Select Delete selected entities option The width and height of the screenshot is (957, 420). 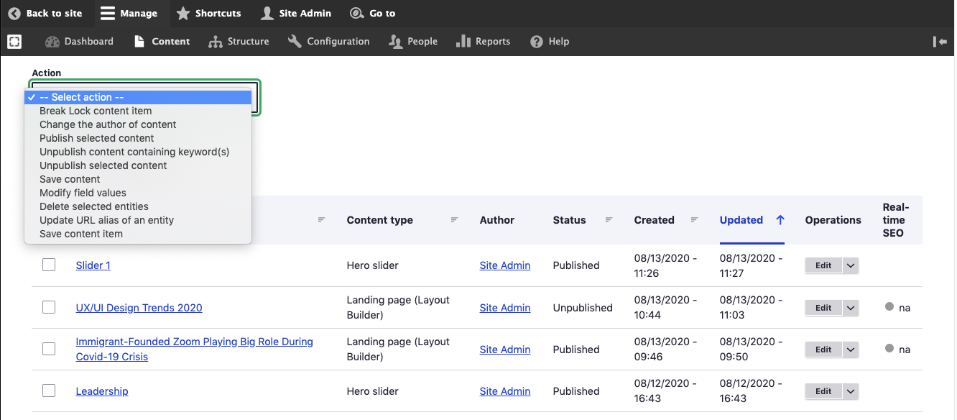coord(94,206)
